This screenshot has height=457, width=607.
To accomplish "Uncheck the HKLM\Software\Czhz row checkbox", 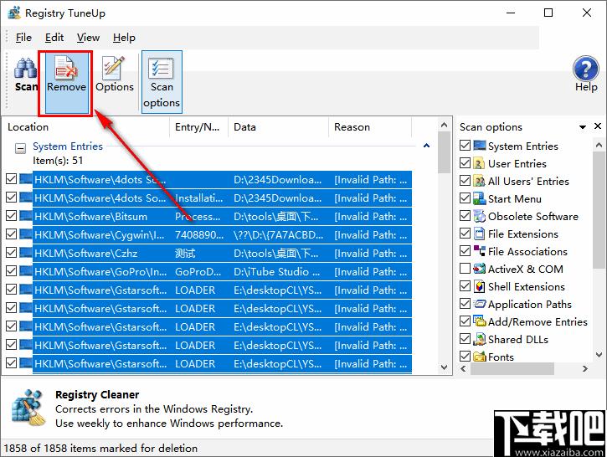I will pyautogui.click(x=12, y=253).
